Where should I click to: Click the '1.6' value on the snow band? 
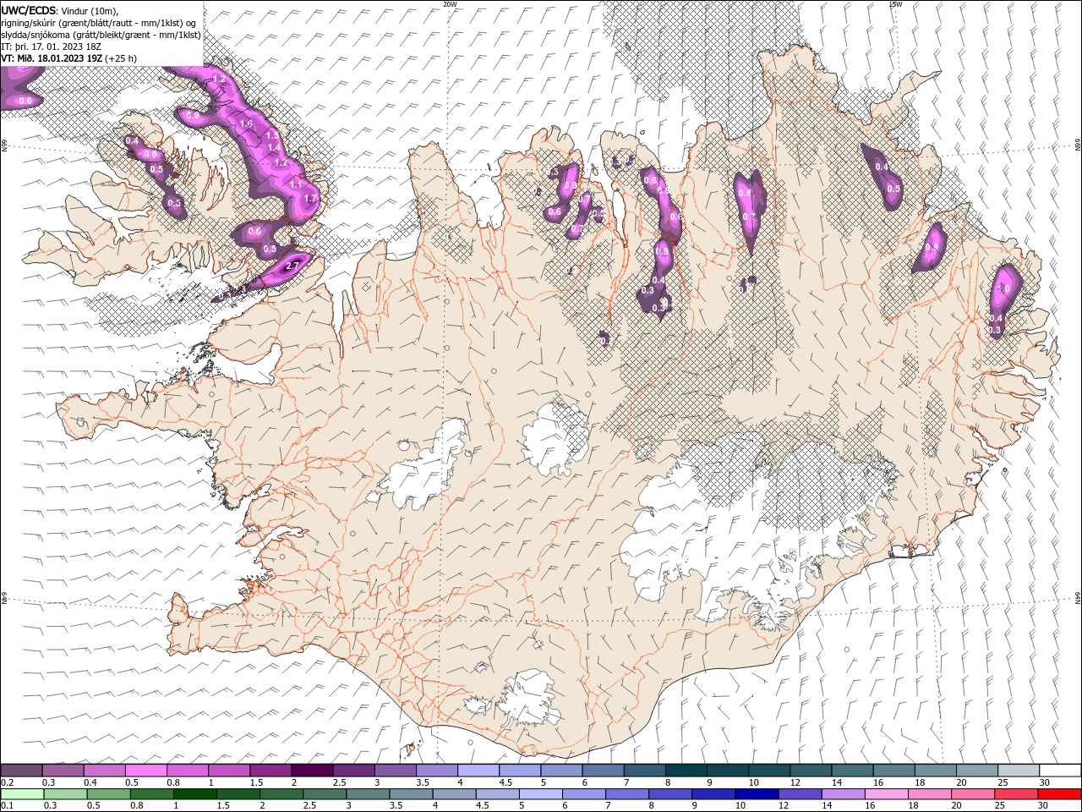247,123
